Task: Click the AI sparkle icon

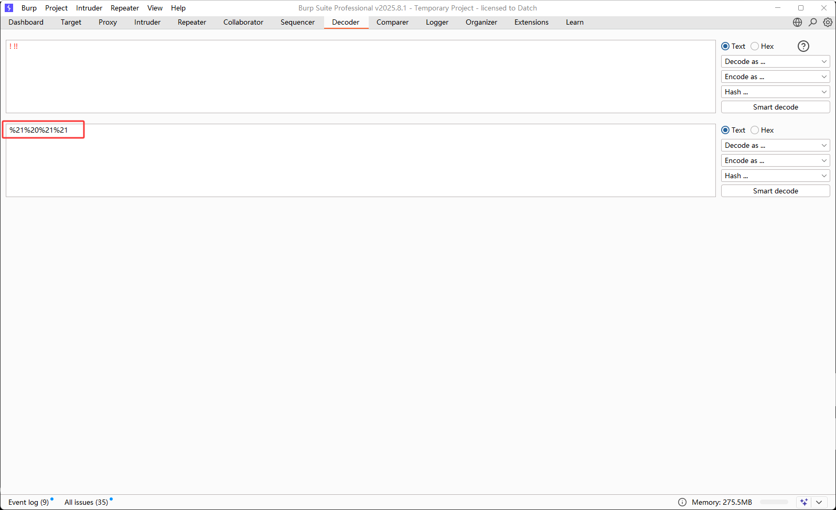Action: [803, 502]
